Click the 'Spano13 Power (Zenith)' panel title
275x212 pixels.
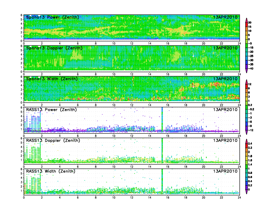tap(52, 17)
